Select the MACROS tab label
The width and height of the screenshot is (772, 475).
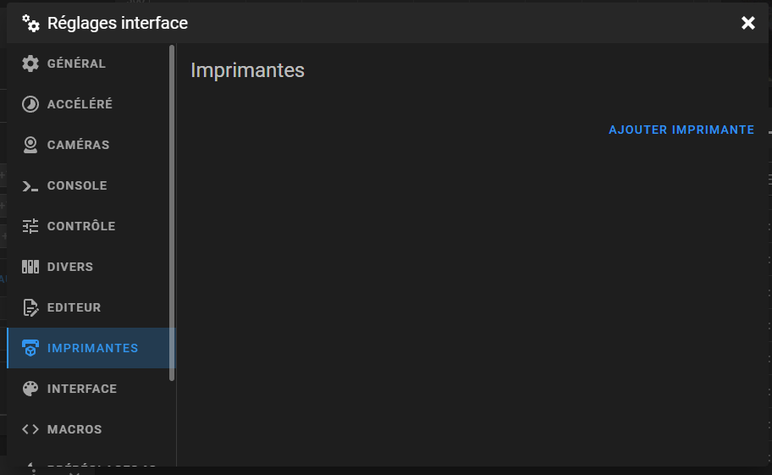point(74,429)
